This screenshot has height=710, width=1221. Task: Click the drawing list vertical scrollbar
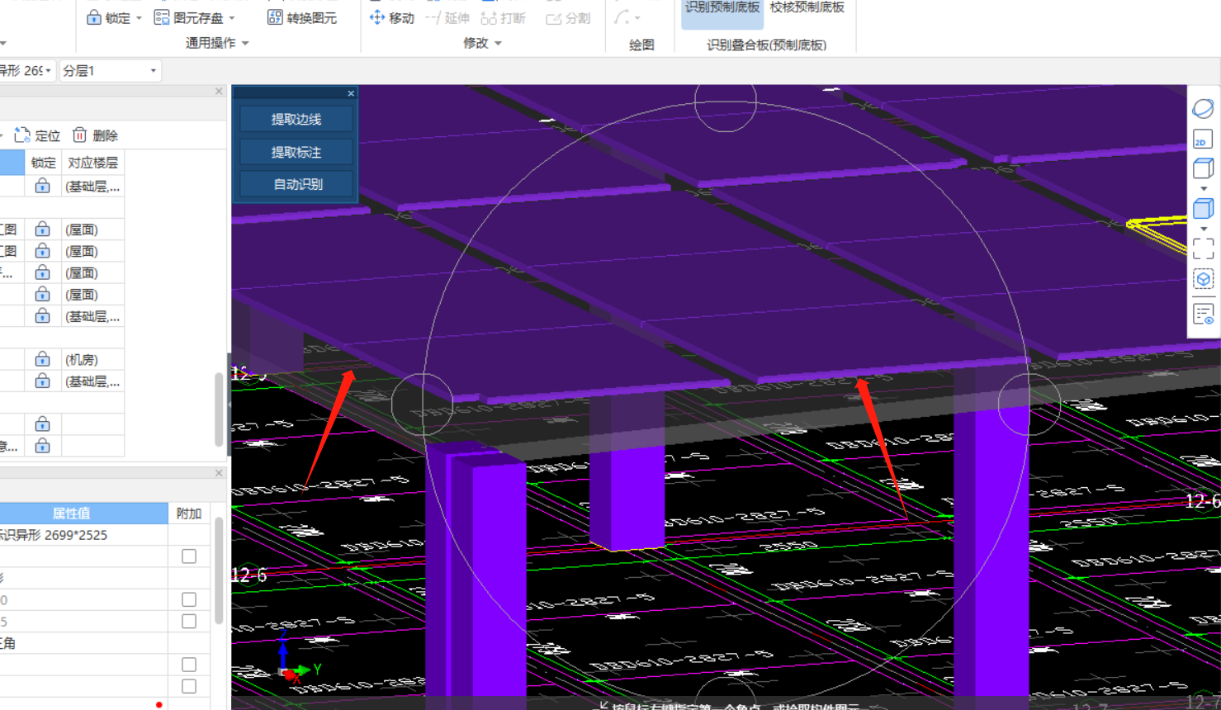click(x=219, y=409)
